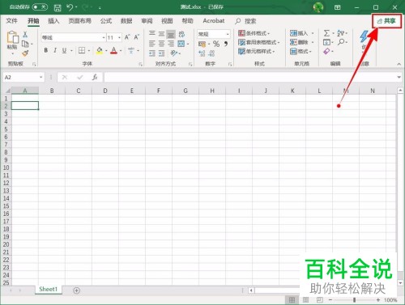Screen dimensions: 405x305
Task: Click the top align icon
Action: (x=152, y=33)
